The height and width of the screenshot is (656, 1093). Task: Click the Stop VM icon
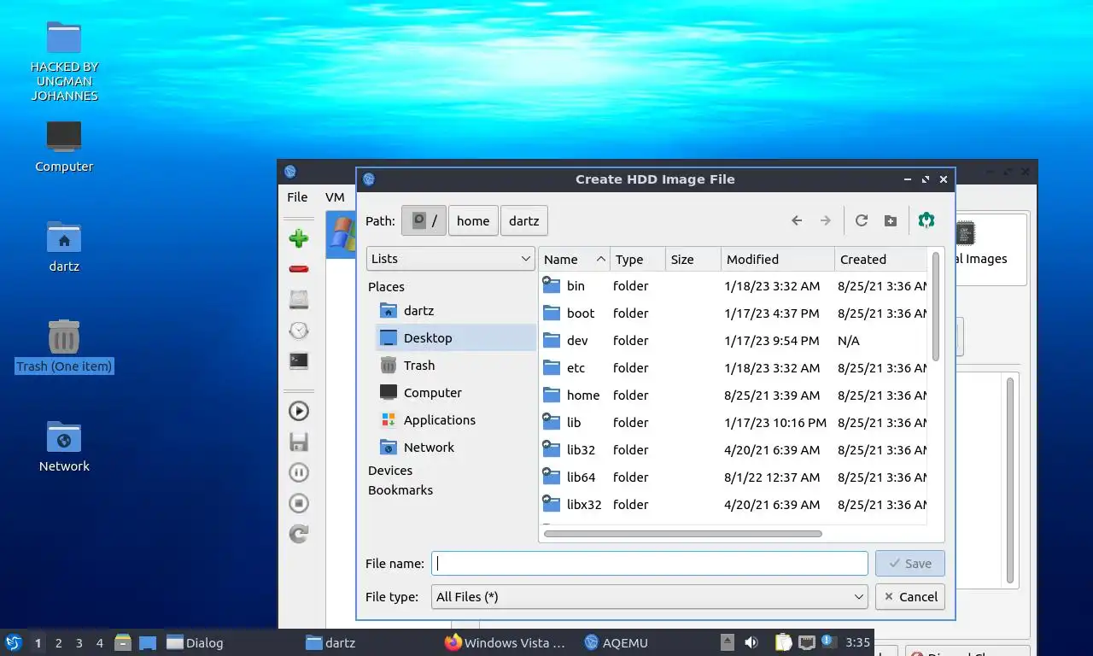[x=299, y=503]
